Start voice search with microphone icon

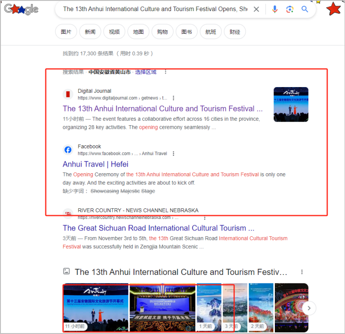coord(275,9)
